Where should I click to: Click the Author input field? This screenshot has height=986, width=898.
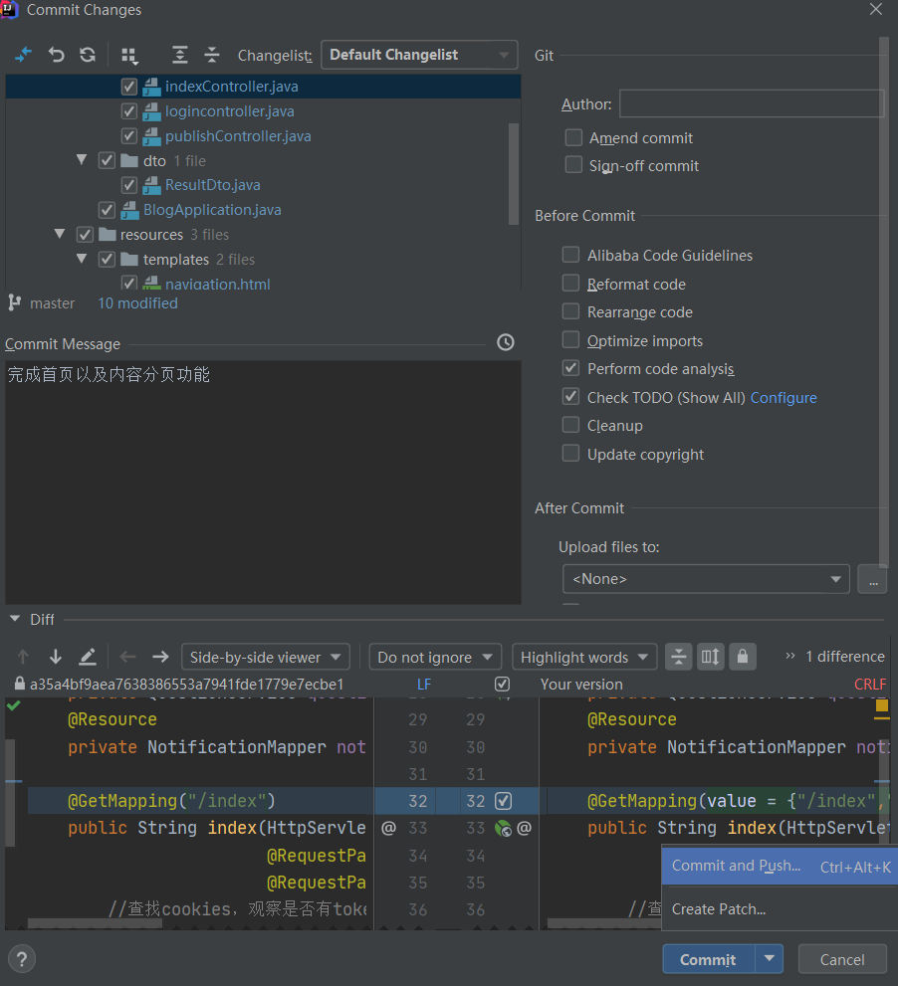tap(752, 103)
